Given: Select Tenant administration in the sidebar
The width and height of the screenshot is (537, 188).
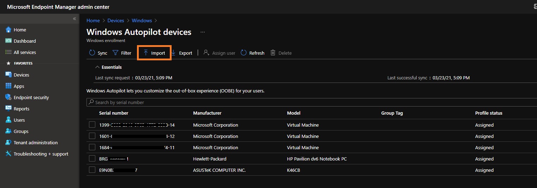Looking at the screenshot, I should click(36, 143).
